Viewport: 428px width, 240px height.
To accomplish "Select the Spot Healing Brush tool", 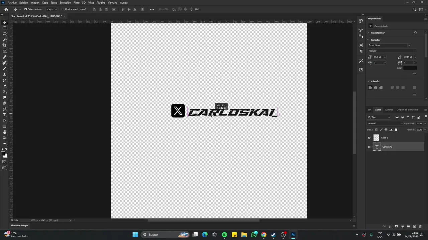I will 5,63.
